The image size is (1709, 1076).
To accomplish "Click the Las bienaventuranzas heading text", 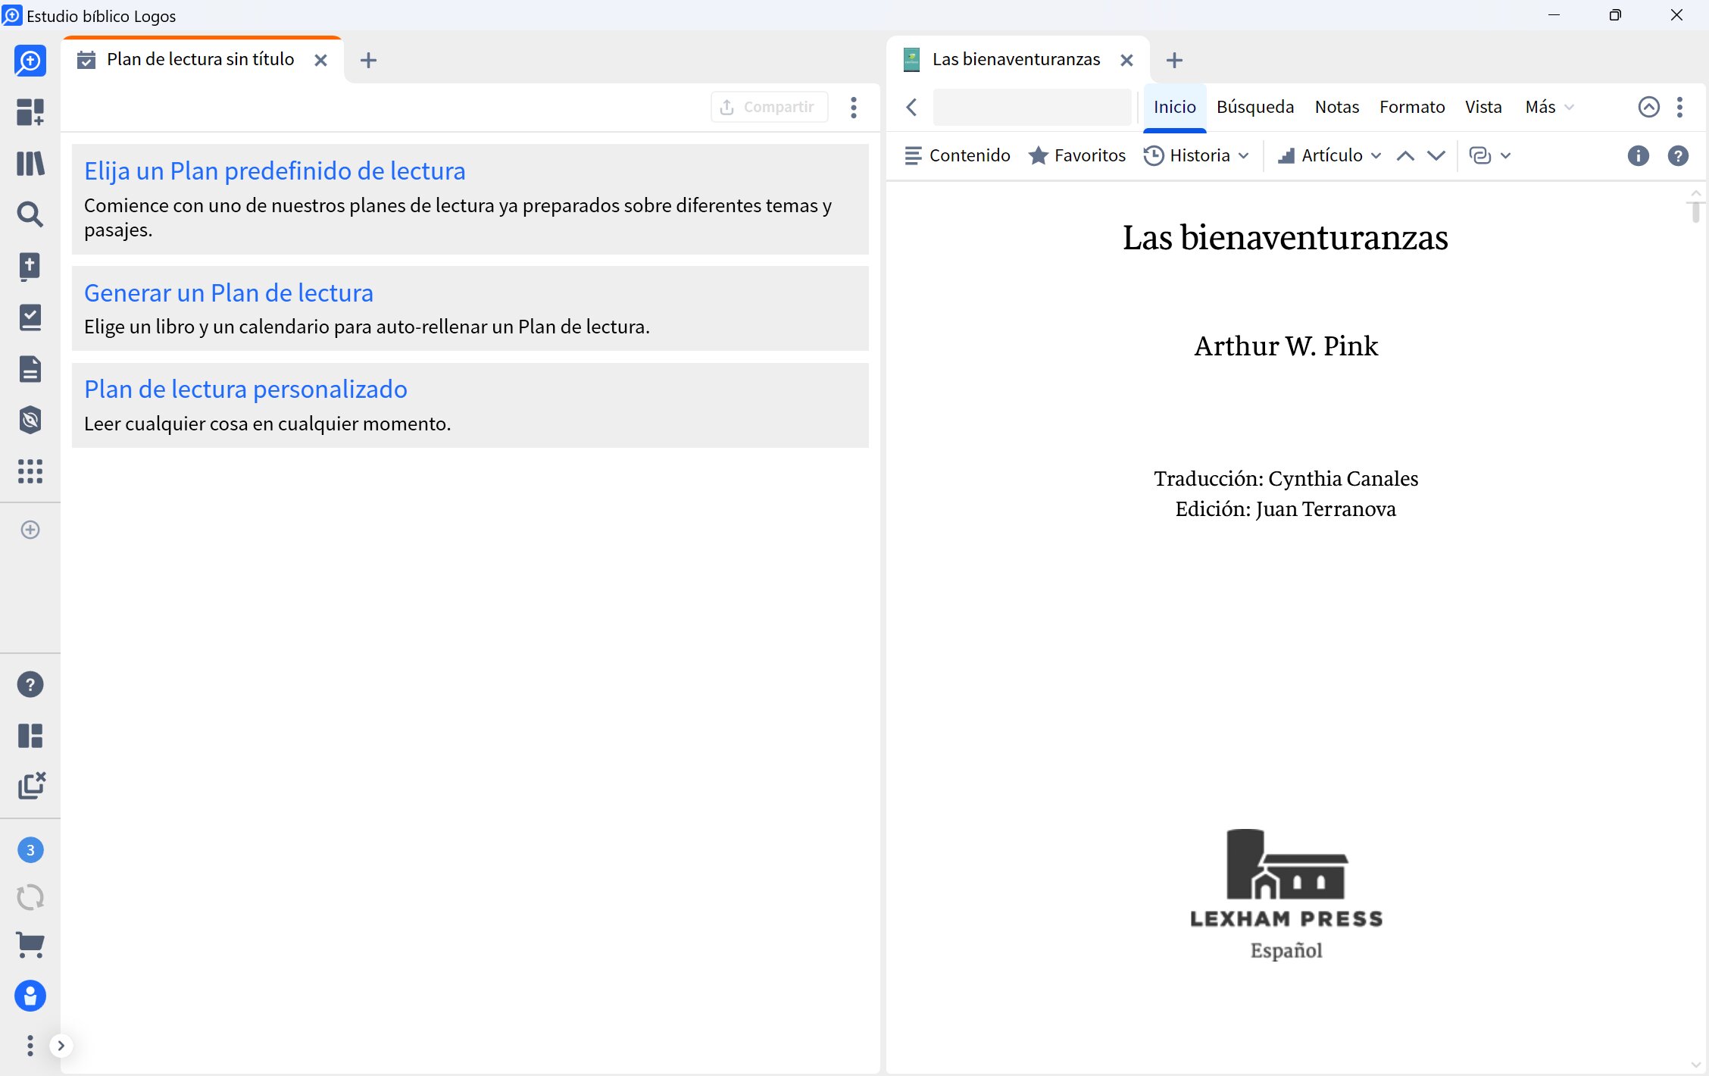I will point(1286,237).
